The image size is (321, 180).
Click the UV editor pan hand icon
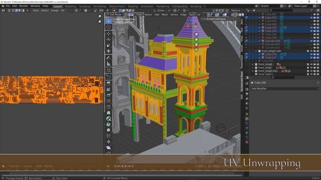(x=100, y=21)
